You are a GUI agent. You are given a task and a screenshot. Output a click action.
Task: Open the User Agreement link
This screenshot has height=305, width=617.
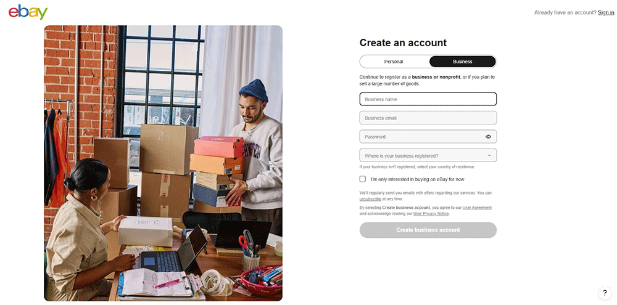point(477,208)
